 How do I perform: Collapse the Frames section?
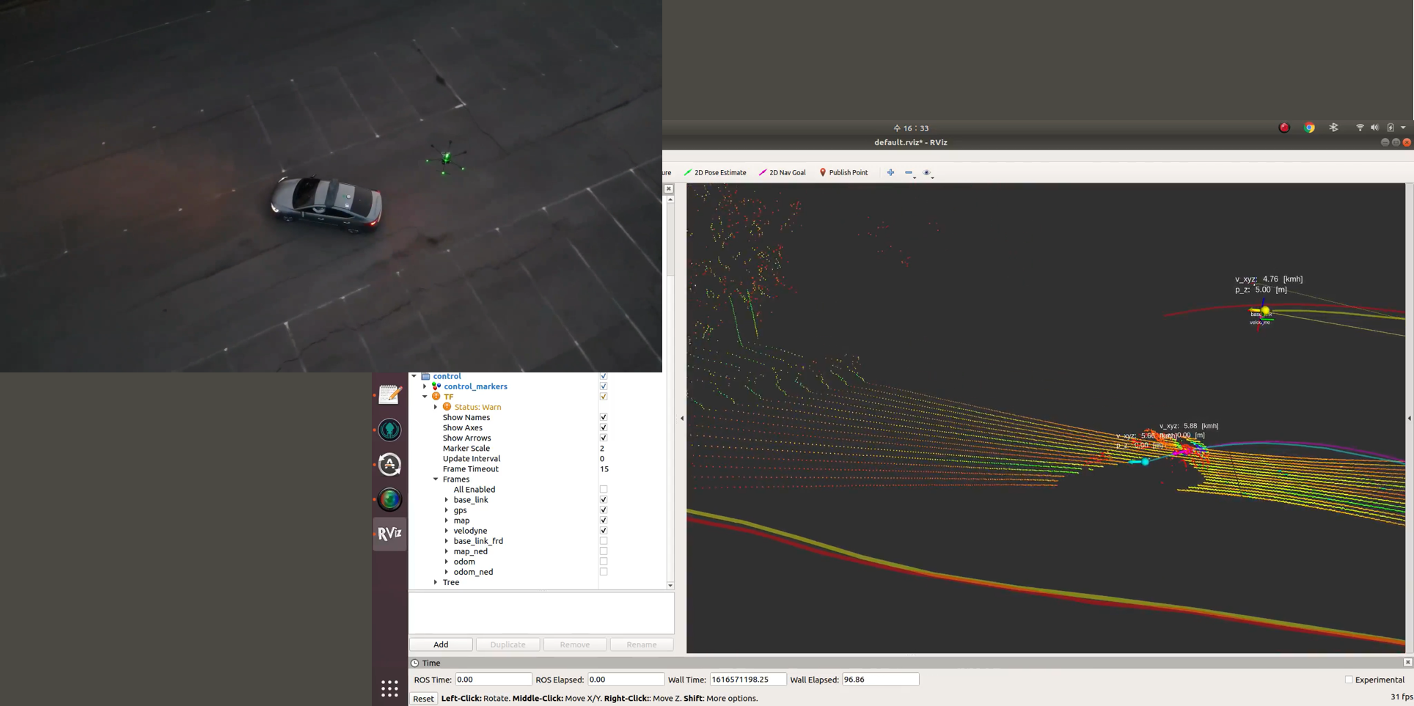[x=436, y=479]
